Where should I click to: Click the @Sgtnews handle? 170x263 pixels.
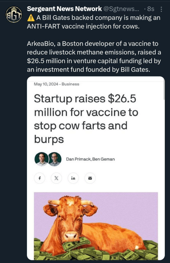(121, 9)
